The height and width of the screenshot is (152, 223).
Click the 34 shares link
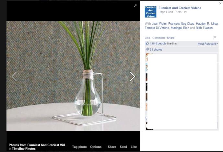click(156, 50)
